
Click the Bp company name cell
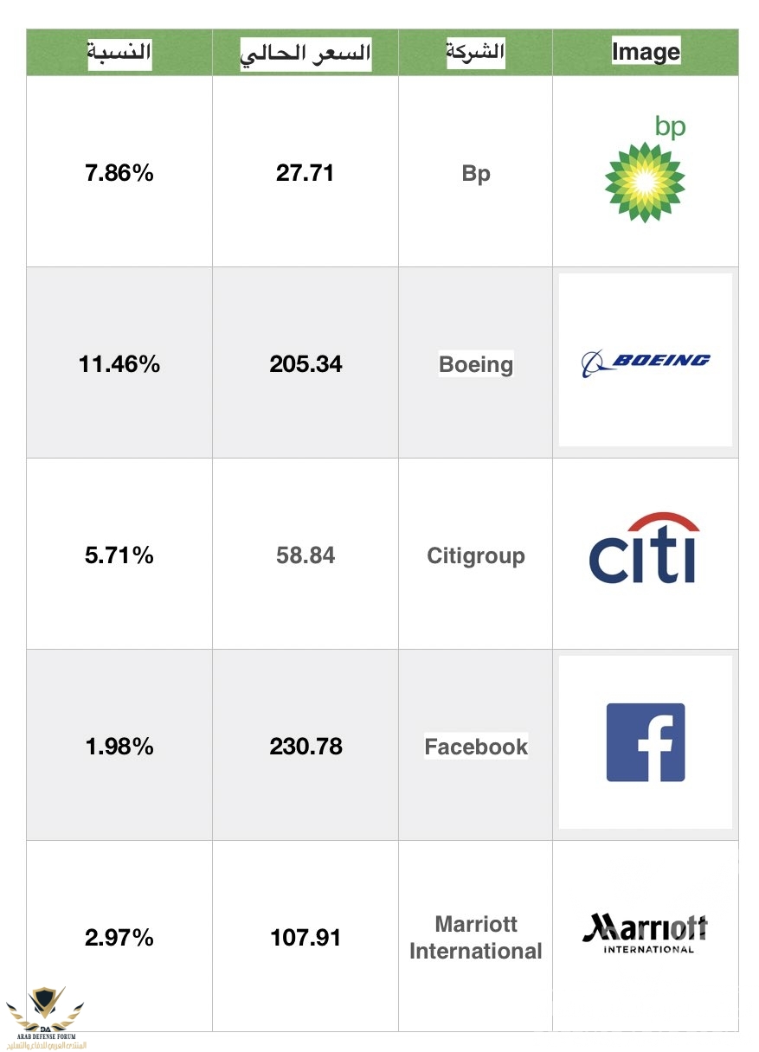point(476,173)
